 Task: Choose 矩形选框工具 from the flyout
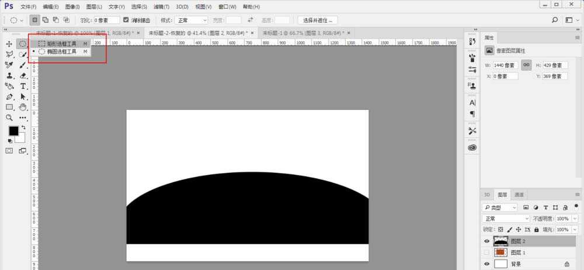point(61,43)
